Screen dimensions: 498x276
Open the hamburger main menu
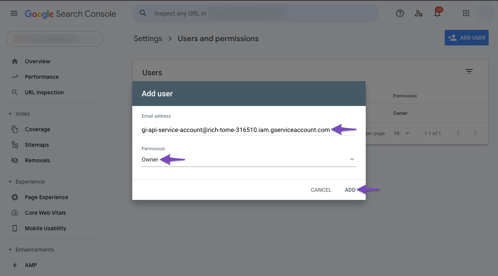point(14,13)
